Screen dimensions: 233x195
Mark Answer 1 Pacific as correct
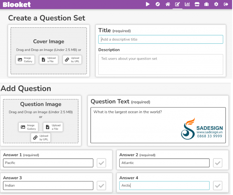[102, 163]
